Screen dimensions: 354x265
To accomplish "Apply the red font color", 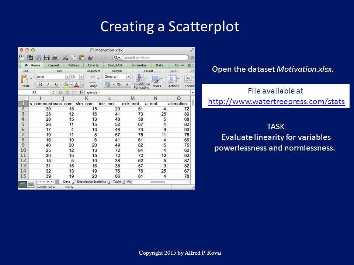I will tap(77, 85).
